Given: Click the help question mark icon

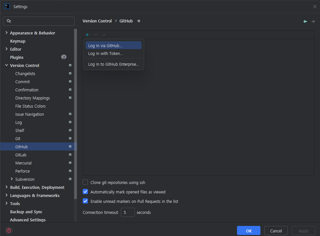Looking at the screenshot, I should click(9, 230).
